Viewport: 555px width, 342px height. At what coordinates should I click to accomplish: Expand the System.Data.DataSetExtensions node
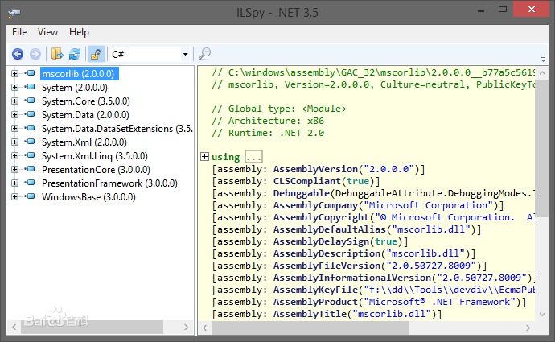[14, 128]
